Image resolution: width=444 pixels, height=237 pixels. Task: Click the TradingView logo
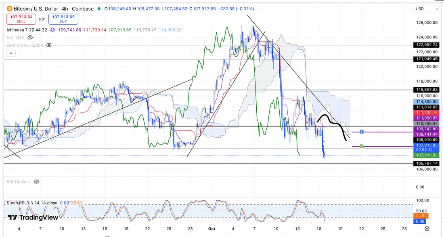33,217
